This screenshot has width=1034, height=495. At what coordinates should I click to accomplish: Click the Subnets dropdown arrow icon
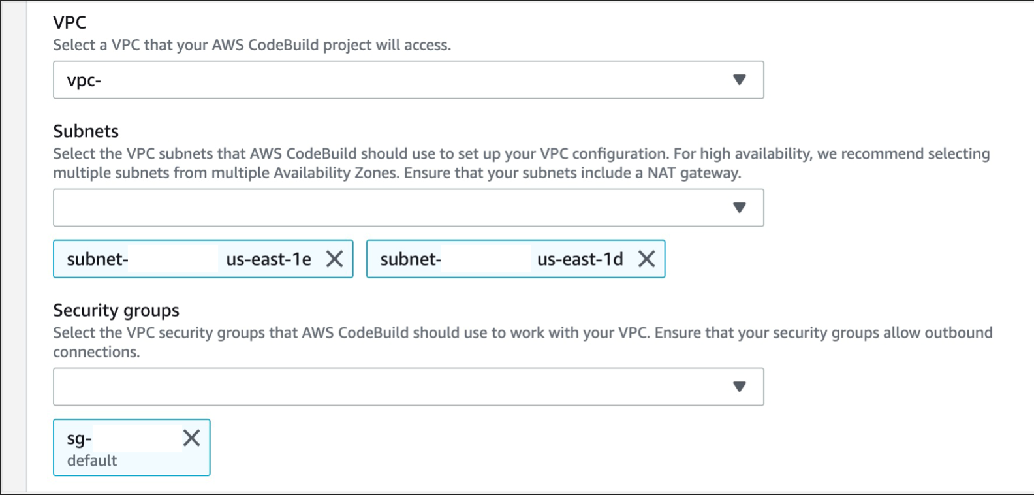point(740,207)
